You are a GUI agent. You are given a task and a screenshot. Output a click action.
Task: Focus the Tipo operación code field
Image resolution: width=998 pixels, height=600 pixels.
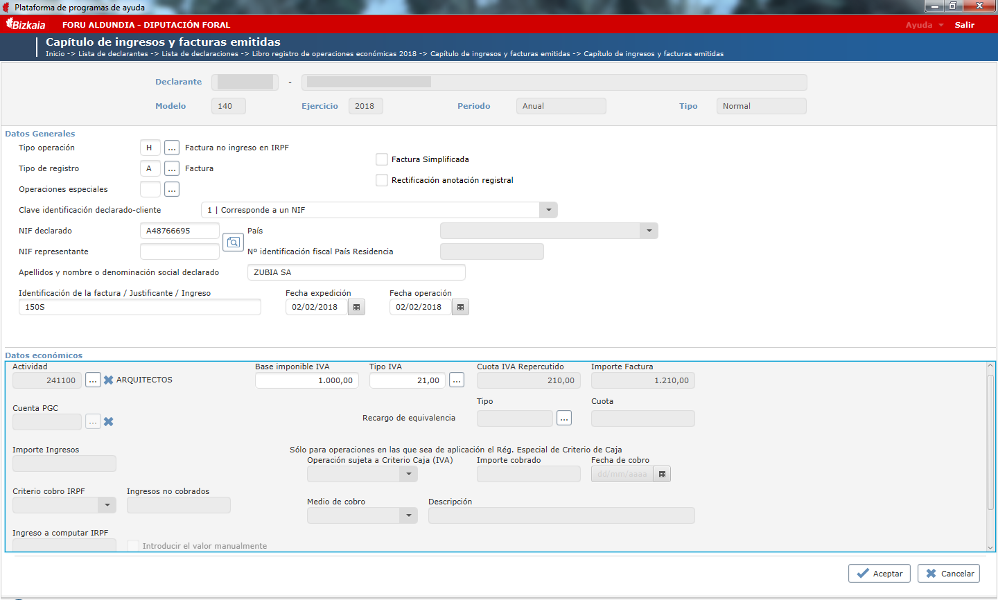(x=150, y=148)
